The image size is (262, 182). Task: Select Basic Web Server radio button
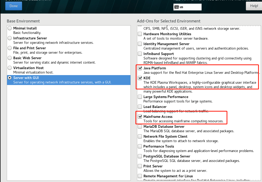[x=10, y=58]
